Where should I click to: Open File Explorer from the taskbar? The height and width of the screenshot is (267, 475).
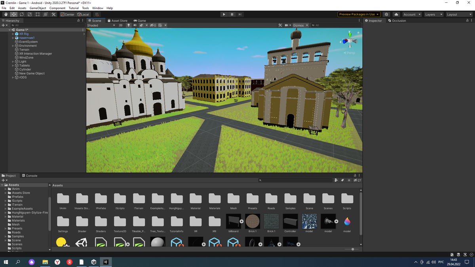(x=45, y=262)
